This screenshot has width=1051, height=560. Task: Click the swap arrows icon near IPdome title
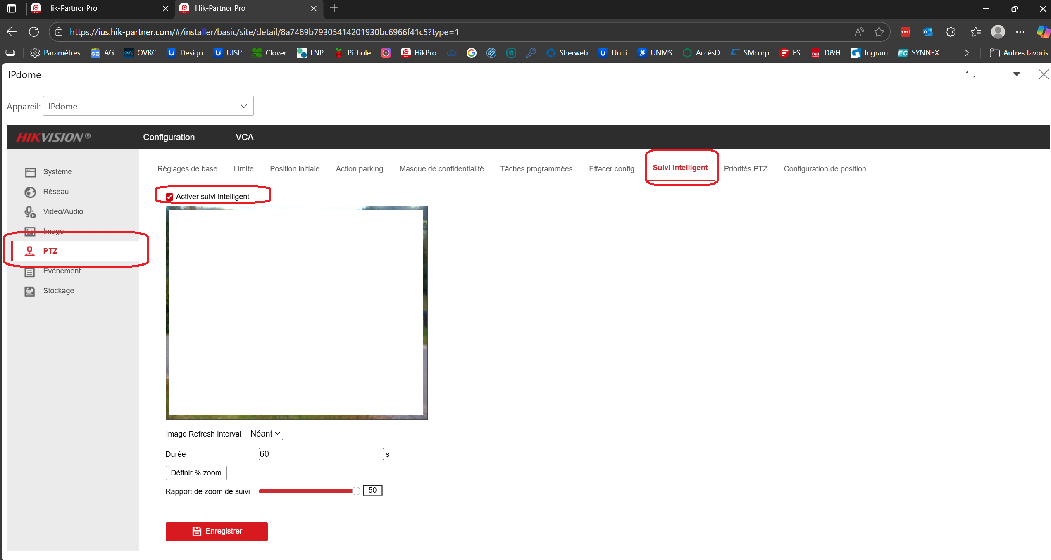pos(970,74)
